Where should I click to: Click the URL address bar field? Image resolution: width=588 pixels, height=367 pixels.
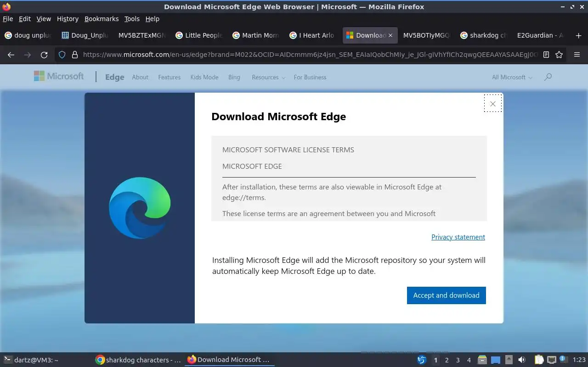tap(310, 55)
